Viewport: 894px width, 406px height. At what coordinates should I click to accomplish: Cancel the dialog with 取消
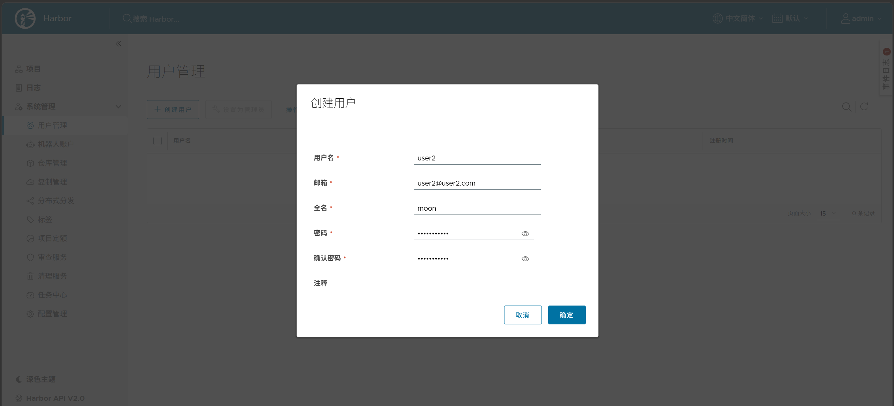click(523, 315)
